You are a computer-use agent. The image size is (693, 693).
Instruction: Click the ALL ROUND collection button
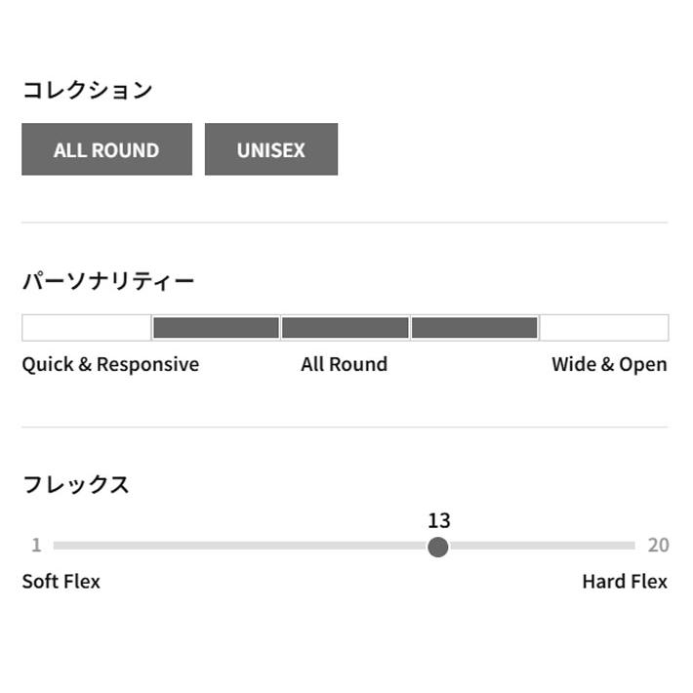(106, 149)
